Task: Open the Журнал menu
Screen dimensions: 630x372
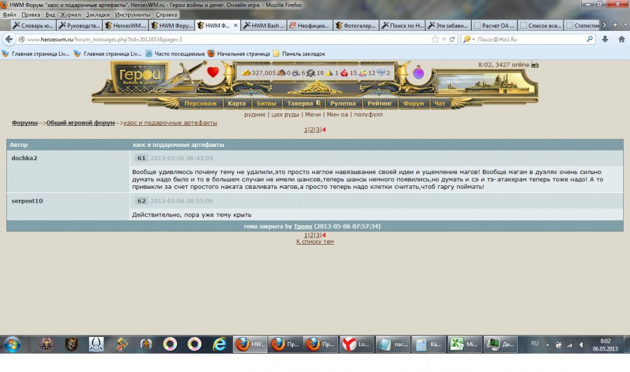Action: (70, 15)
